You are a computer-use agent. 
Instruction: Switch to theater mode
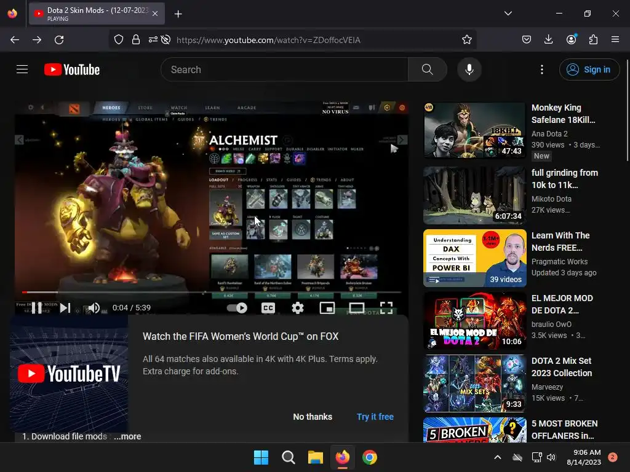[x=356, y=308]
